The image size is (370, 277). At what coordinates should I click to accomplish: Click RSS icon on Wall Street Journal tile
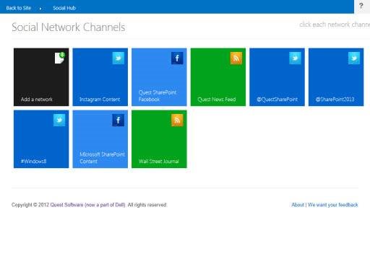coord(177,120)
